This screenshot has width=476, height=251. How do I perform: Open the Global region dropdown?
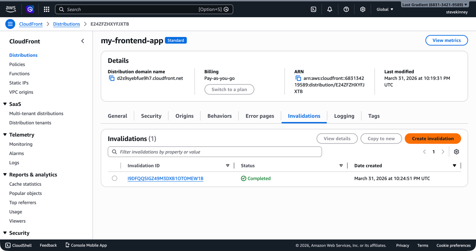(x=385, y=9)
